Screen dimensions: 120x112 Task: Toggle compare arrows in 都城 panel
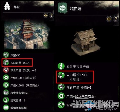click(46, 15)
